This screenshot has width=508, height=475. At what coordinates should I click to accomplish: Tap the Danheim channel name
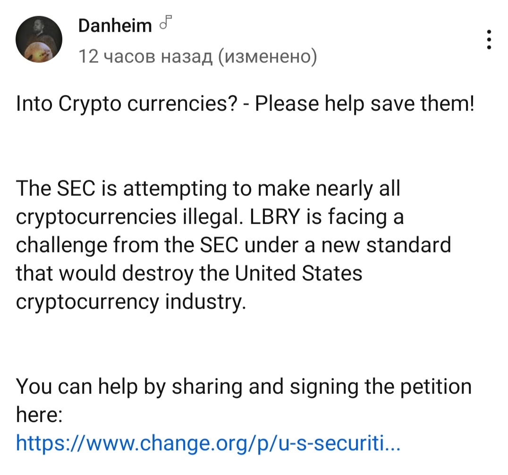point(115,25)
